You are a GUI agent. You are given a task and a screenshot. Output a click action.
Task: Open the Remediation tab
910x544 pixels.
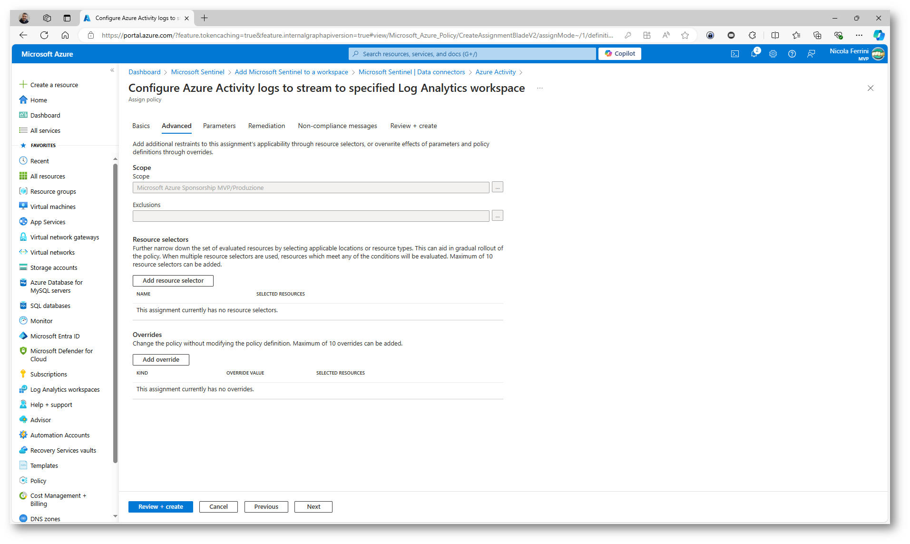(x=266, y=126)
